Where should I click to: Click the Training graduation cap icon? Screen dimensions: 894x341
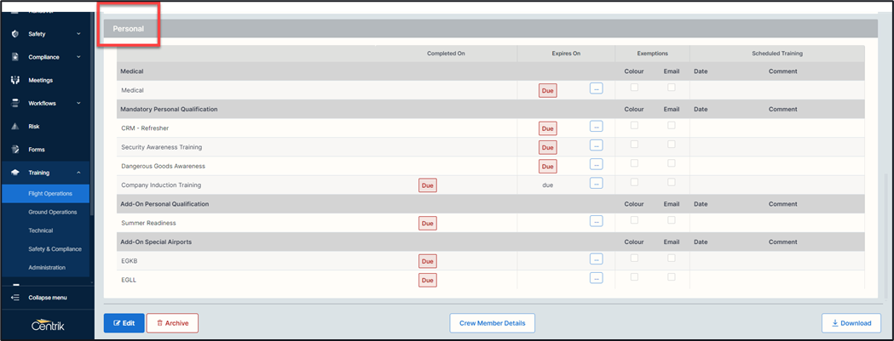(x=15, y=173)
